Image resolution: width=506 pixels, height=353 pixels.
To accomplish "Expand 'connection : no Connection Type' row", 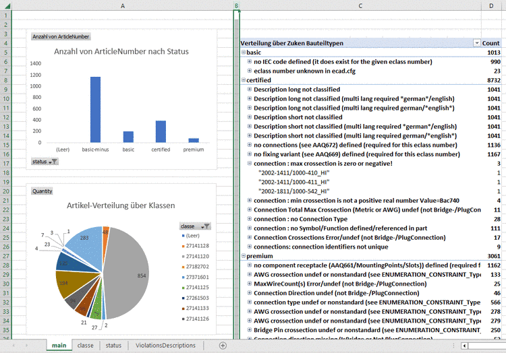I will tap(250, 218).
